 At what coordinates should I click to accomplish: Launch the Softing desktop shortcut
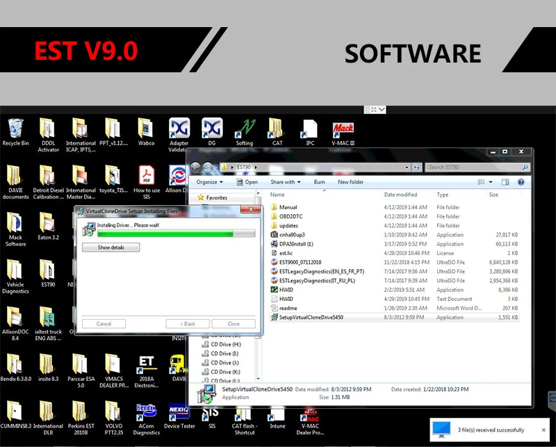pyautogui.click(x=245, y=132)
